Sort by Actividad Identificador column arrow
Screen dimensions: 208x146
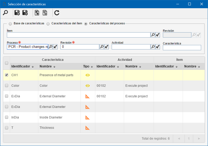click(118, 67)
